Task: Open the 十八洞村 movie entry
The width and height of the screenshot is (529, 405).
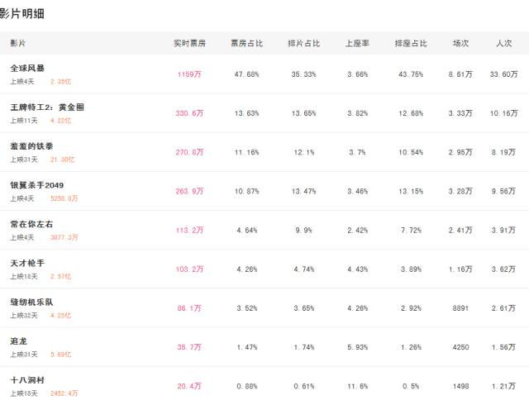Action: tap(27, 379)
